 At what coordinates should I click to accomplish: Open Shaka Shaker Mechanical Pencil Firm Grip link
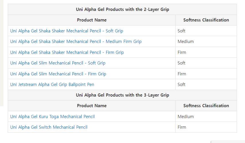coord(67,52)
